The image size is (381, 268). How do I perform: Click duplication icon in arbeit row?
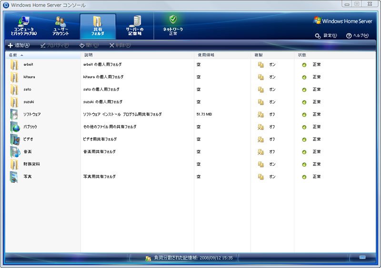261,65
